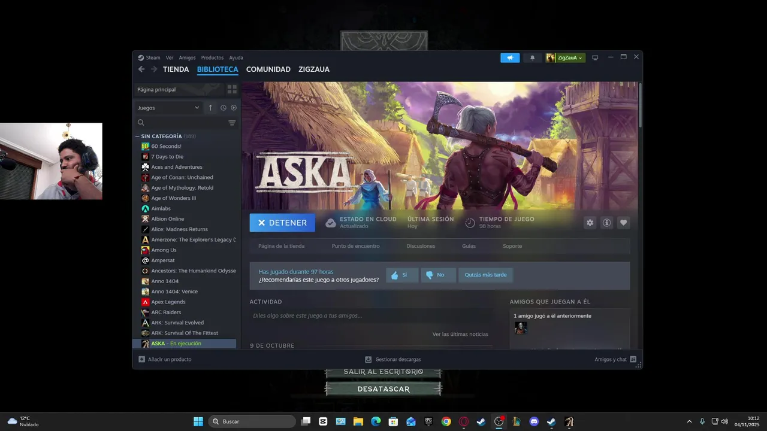767x431 pixels.
Task: Open Amigos y chat
Action: (x=615, y=359)
